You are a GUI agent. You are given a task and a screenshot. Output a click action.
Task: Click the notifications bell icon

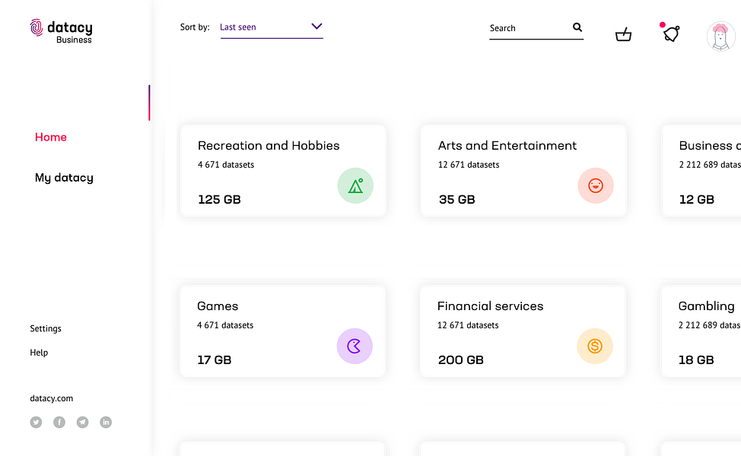pyautogui.click(x=670, y=33)
